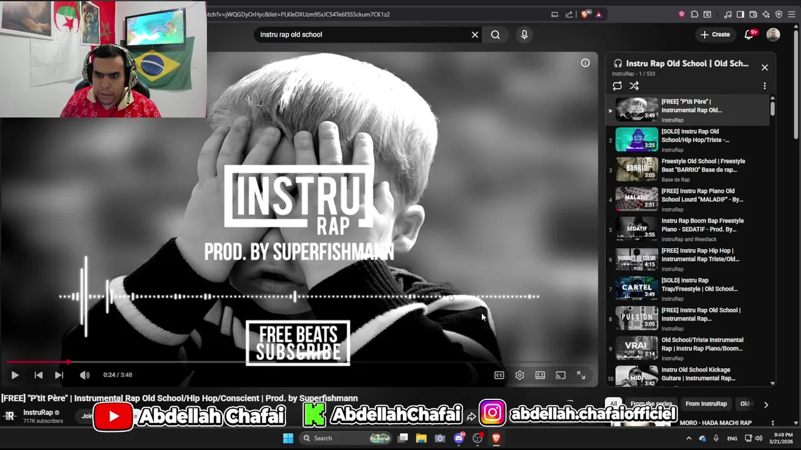Open YouTube notifications bell

click(750, 34)
